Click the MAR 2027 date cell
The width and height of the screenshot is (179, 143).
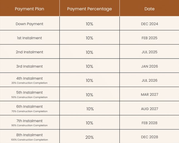(x=150, y=95)
